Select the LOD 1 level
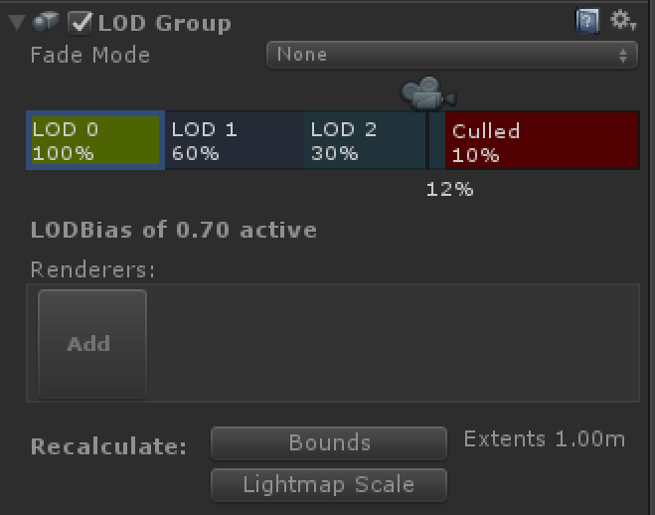The height and width of the screenshot is (515, 655). point(234,142)
